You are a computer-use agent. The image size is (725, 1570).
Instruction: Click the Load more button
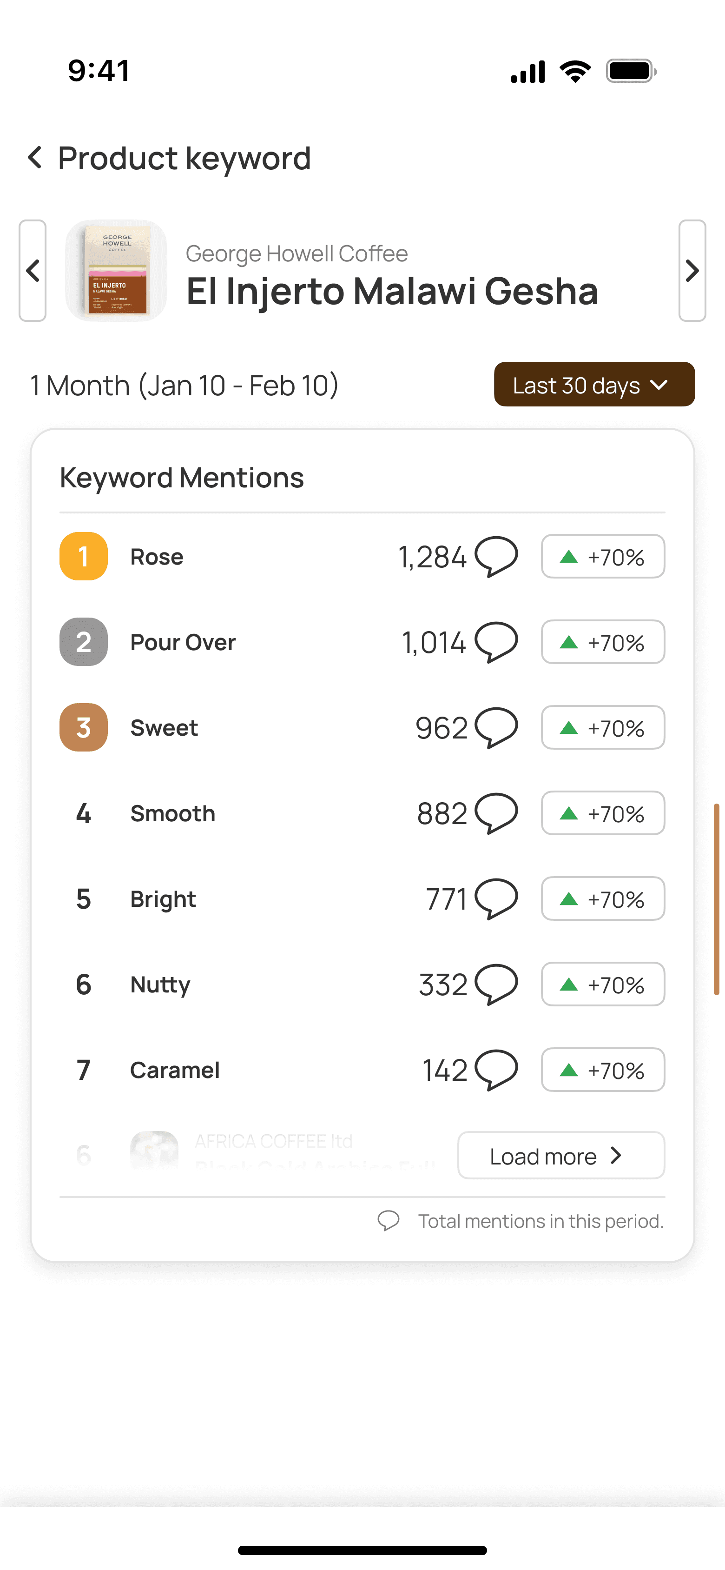560,1156
